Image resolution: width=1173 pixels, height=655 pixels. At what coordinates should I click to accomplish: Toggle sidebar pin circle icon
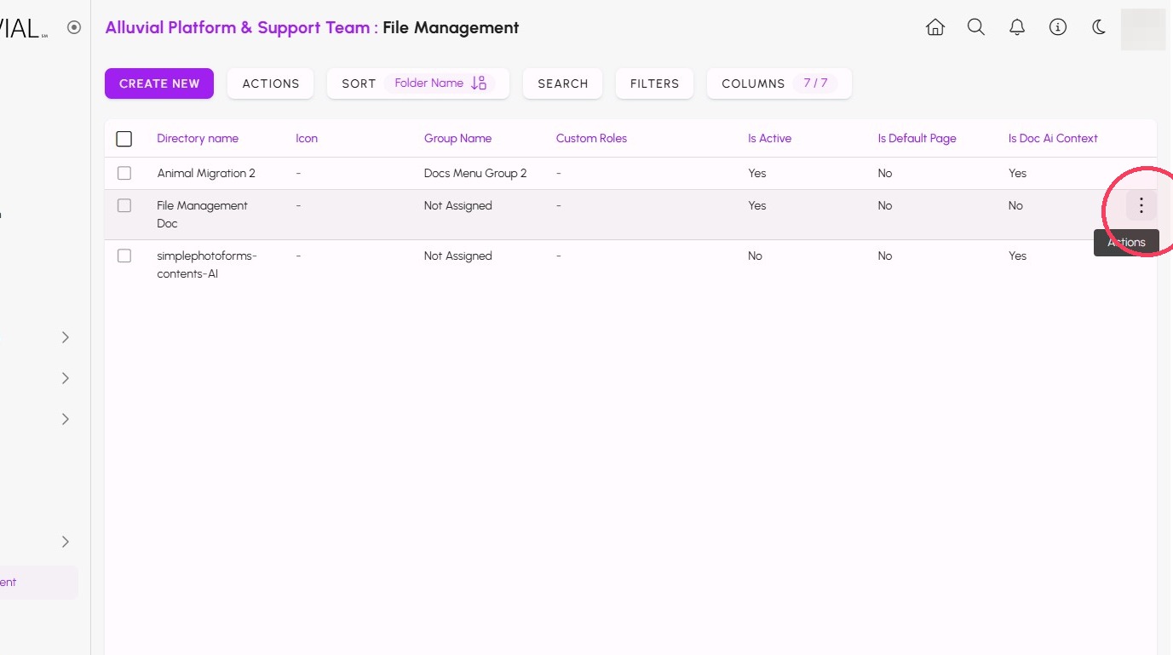tap(74, 27)
